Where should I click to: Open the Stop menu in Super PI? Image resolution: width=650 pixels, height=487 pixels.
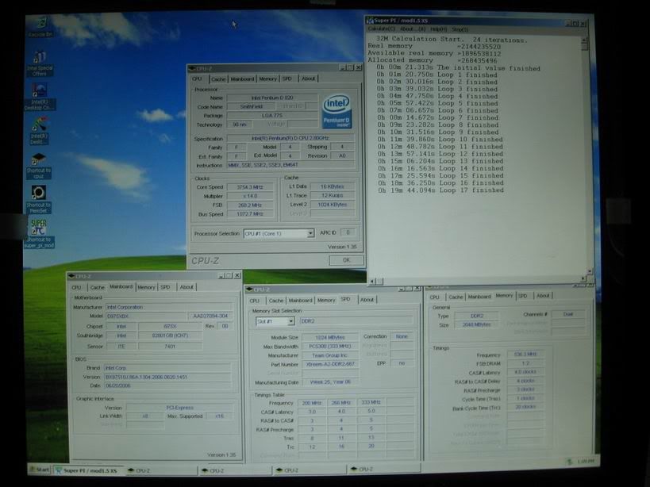[x=460, y=29]
